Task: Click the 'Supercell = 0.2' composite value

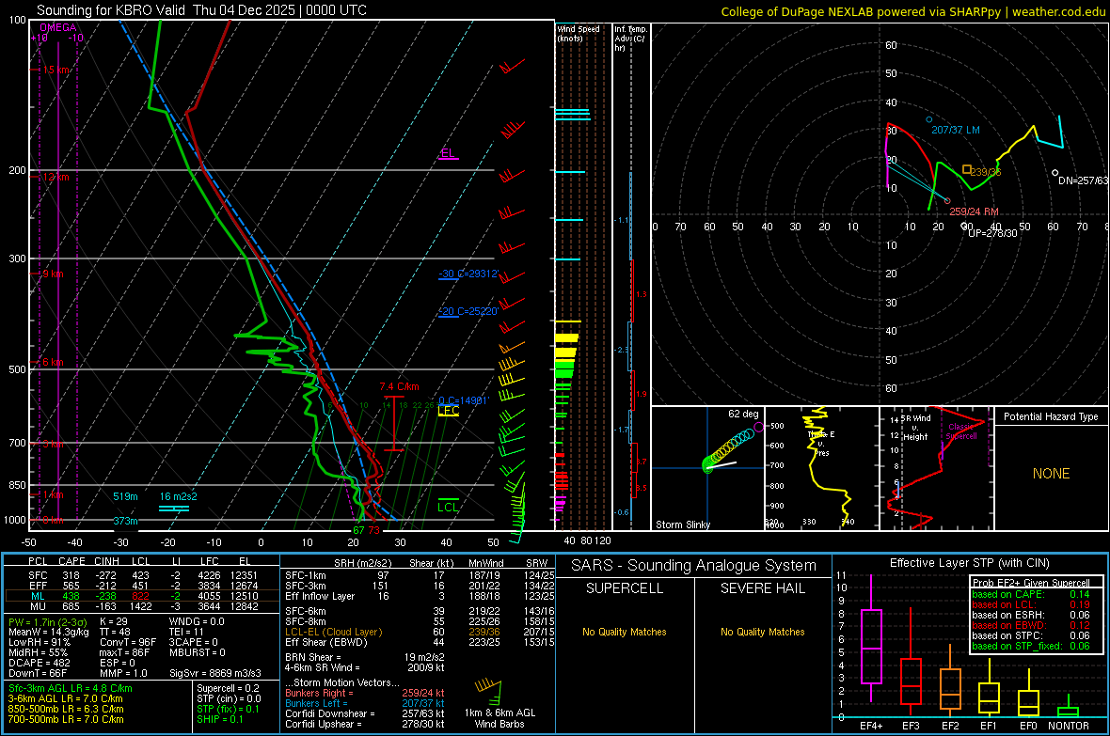Action: tap(228, 688)
